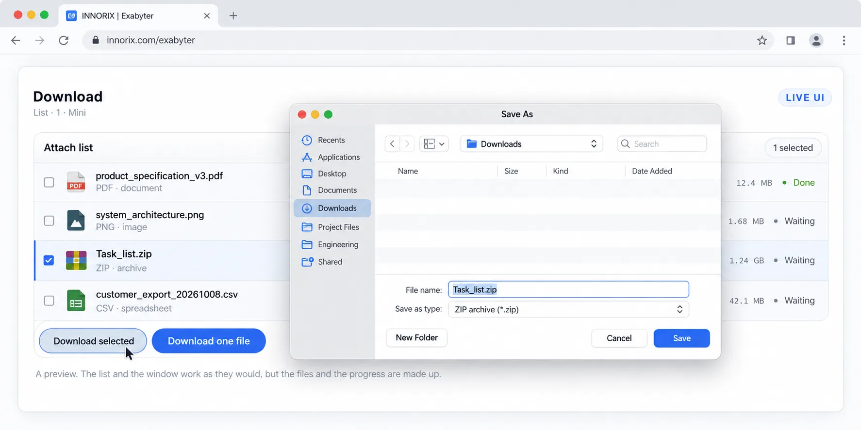Select Documents in the Save As sidebar
This screenshot has height=430, width=861.
point(332,190)
